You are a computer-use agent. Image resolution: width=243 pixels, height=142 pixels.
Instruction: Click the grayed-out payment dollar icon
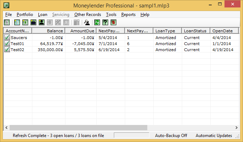pyautogui.click(x=50, y=22)
